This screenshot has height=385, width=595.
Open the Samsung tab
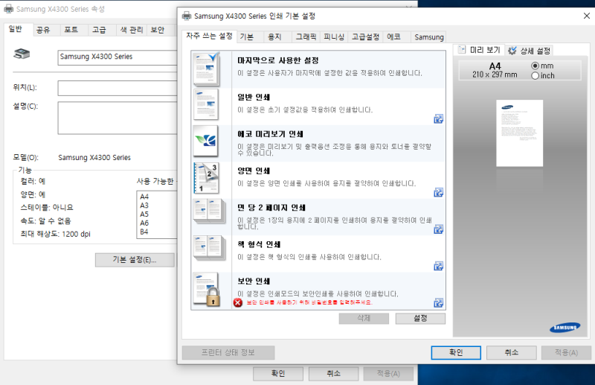pos(429,37)
